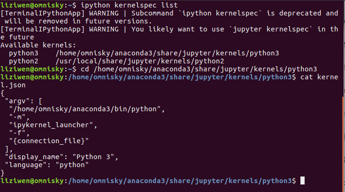
Task: Click the "display_name": "Python 3" line
Action: [61, 157]
